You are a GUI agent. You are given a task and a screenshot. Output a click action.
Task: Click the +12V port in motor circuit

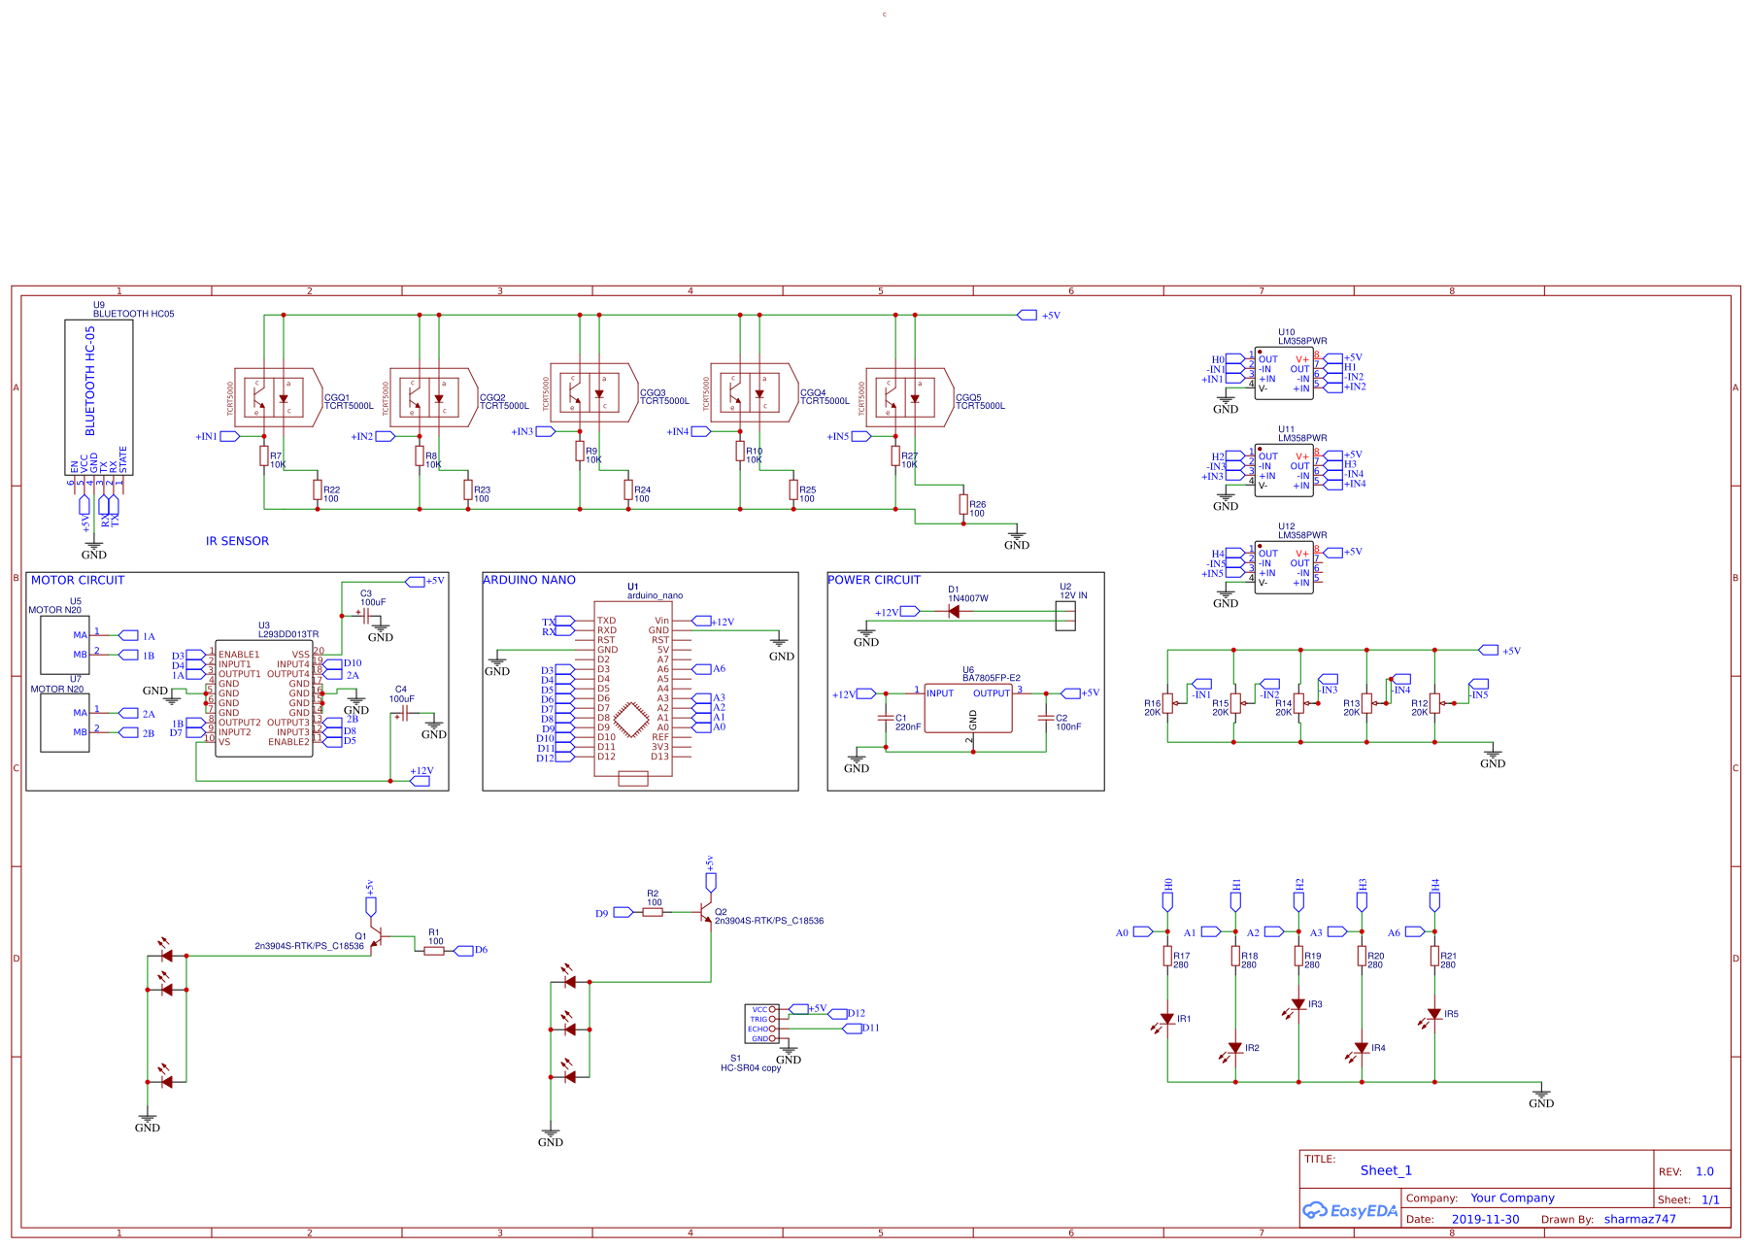pyautogui.click(x=420, y=781)
